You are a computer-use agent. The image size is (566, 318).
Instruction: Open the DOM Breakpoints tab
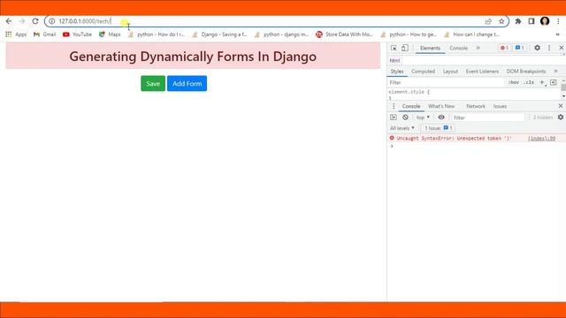[526, 72]
